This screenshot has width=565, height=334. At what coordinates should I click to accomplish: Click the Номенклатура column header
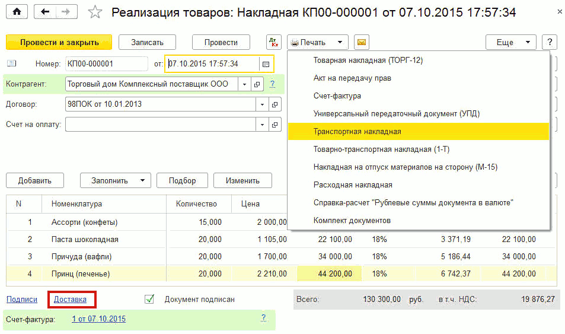pos(104,204)
